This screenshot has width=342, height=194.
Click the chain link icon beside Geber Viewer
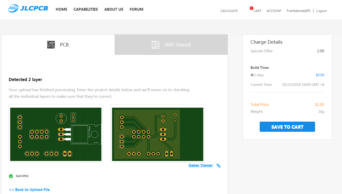[x=219, y=166]
